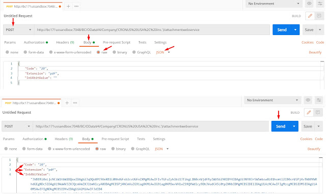Switch to Headers (9) tab in lower window
Viewport: 326px width, 194px height.
pos(64,139)
